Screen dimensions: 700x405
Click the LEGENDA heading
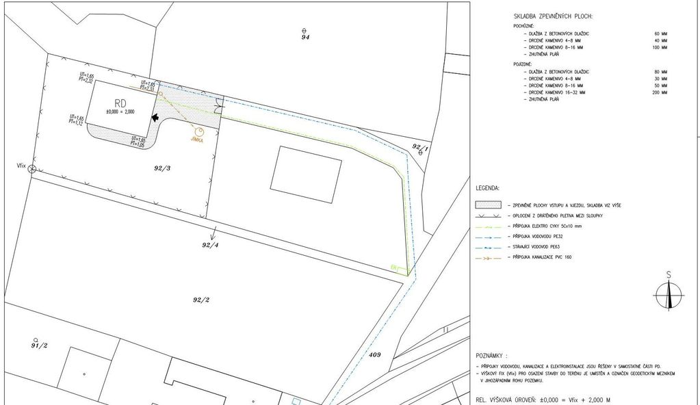487,187
